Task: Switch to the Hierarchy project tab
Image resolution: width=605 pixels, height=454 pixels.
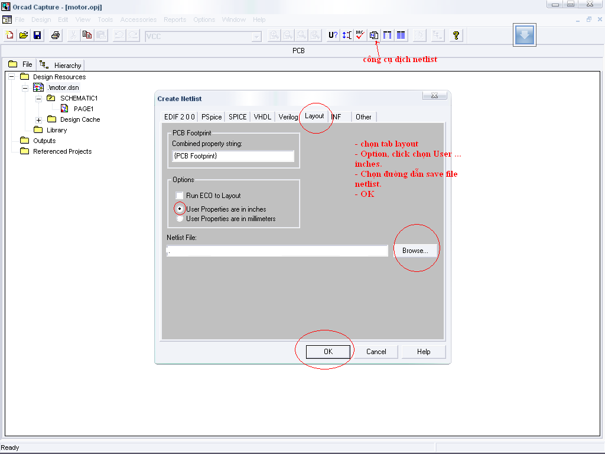Action: tap(61, 65)
